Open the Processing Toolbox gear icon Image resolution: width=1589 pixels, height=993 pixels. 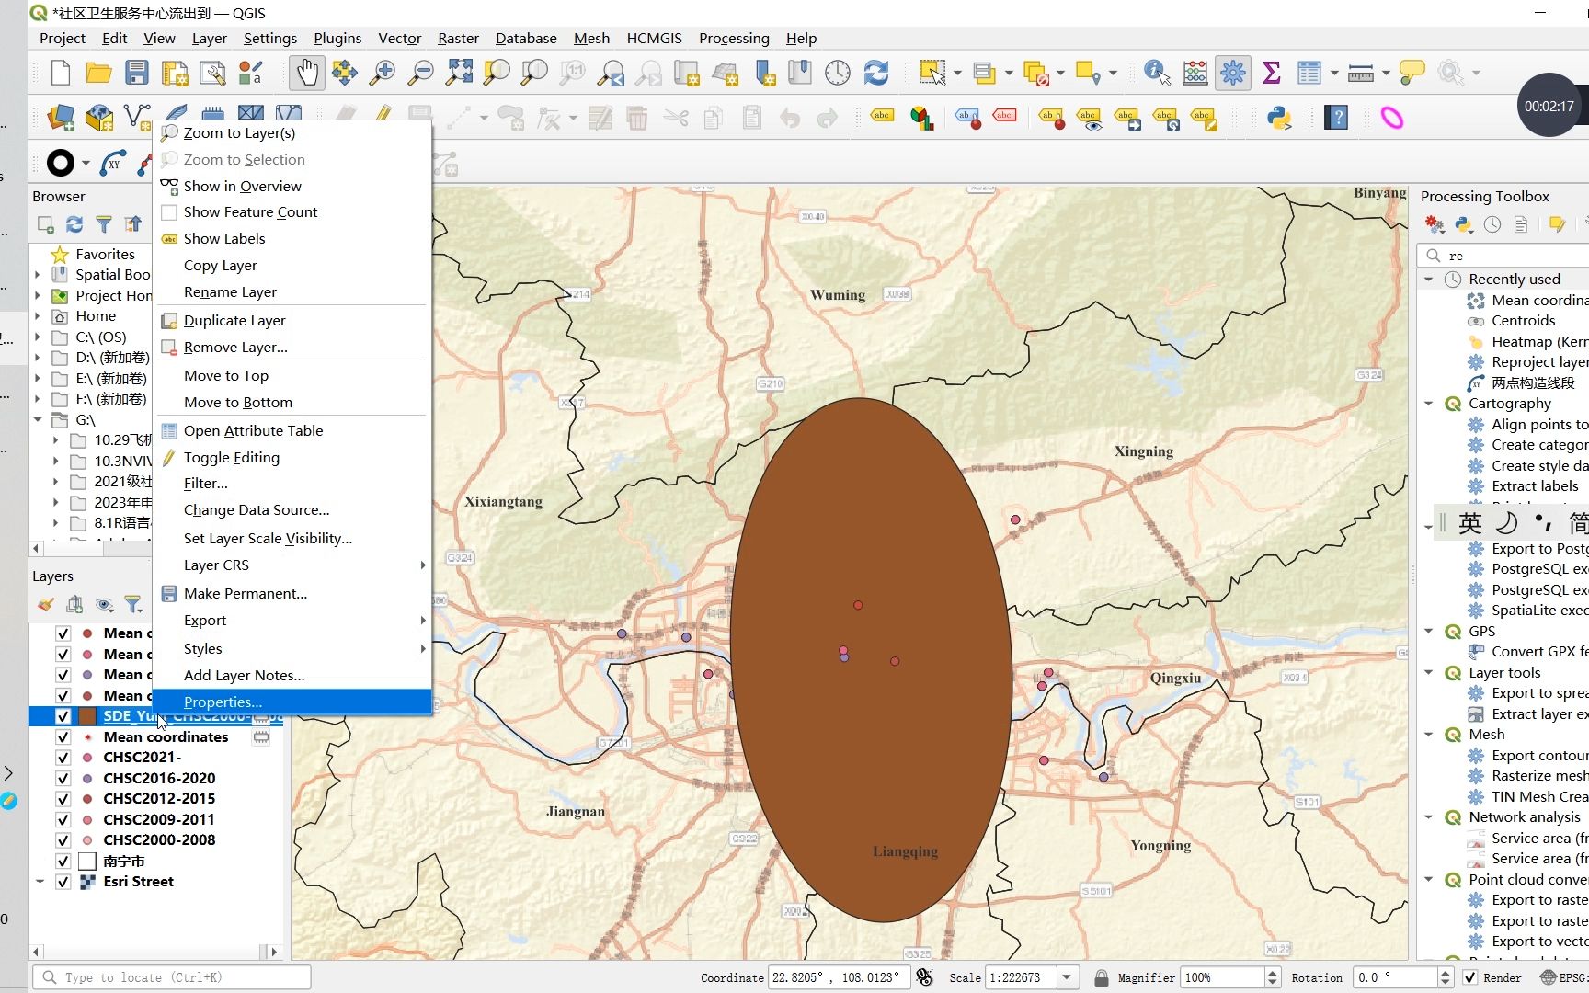click(1232, 73)
